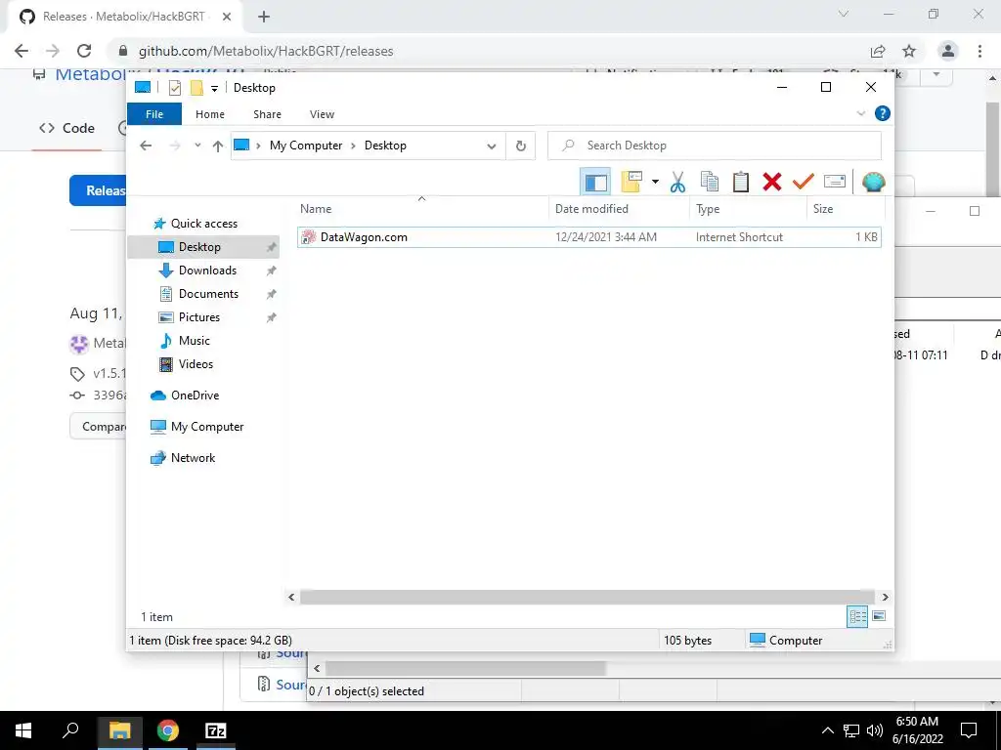Click the taskbar search magnifier

click(70, 730)
